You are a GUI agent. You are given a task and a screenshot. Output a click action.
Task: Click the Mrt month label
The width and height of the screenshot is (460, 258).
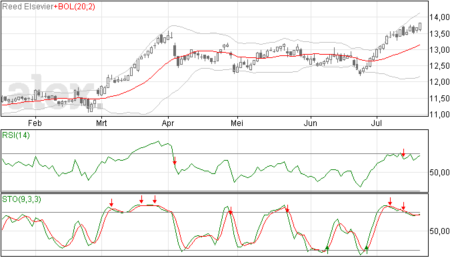(x=101, y=123)
